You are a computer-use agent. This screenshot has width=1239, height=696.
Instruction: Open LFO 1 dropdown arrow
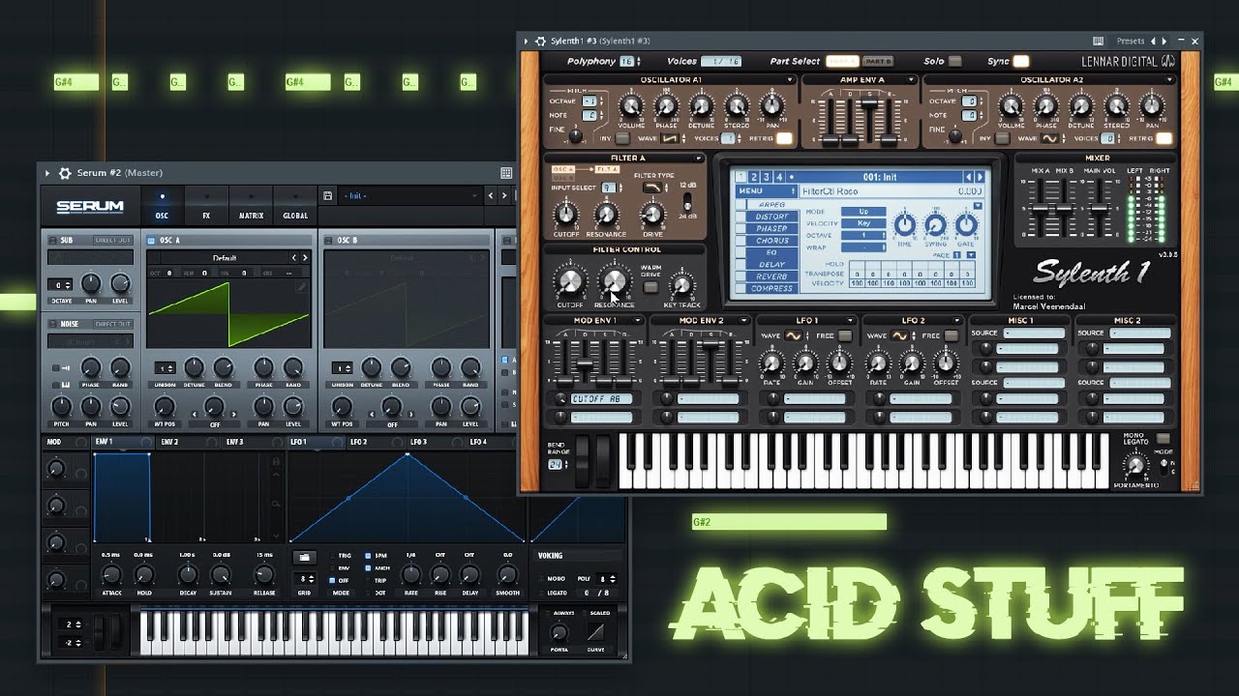[x=851, y=320]
